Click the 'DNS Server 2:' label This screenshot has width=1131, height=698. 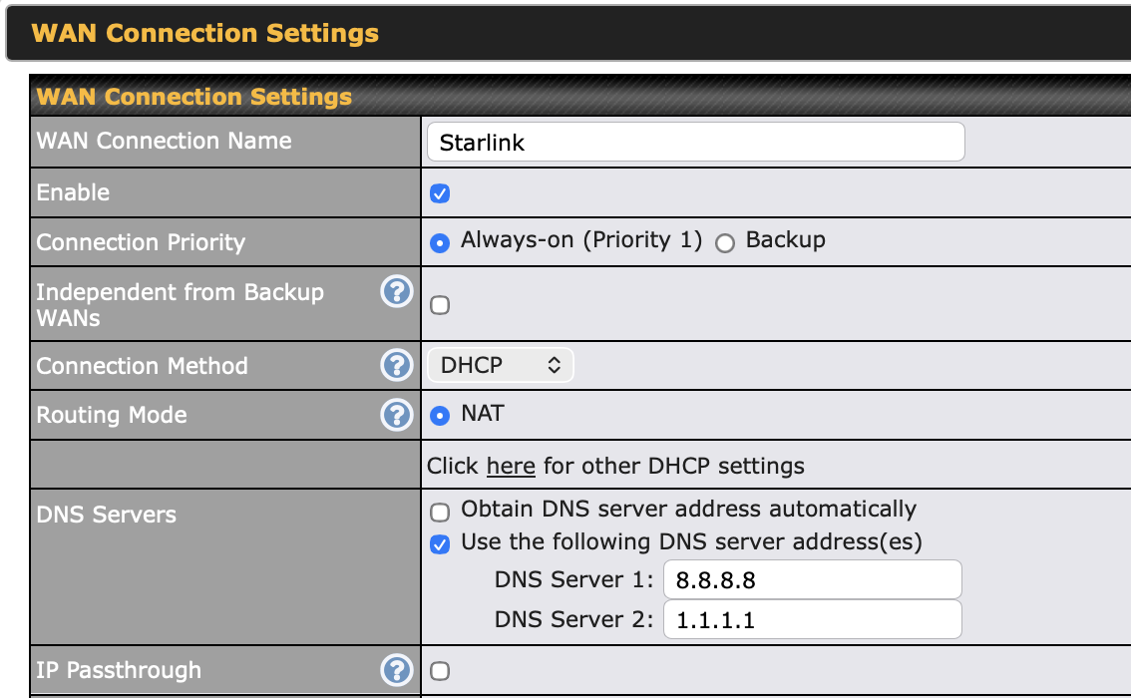click(573, 619)
